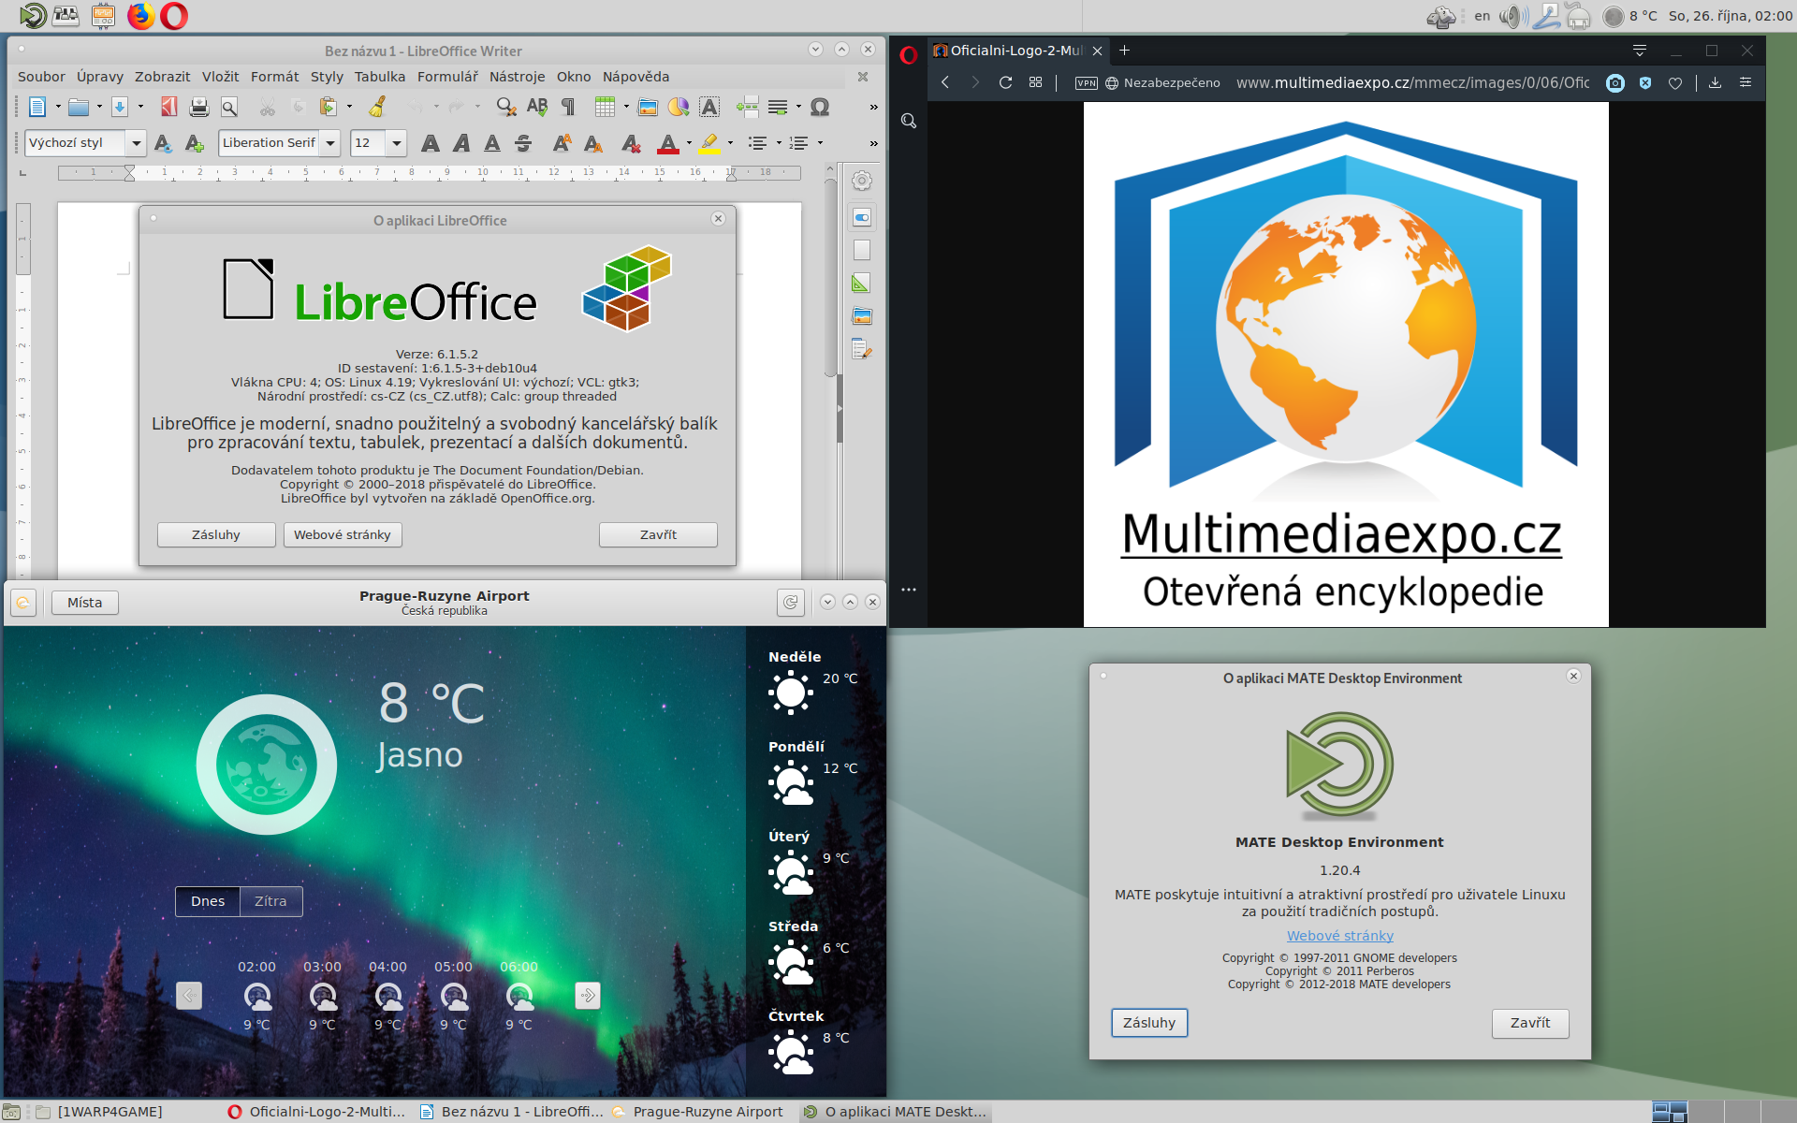This screenshot has width=1797, height=1123.
Task: Open the font size 12 dropdown
Action: 397,143
